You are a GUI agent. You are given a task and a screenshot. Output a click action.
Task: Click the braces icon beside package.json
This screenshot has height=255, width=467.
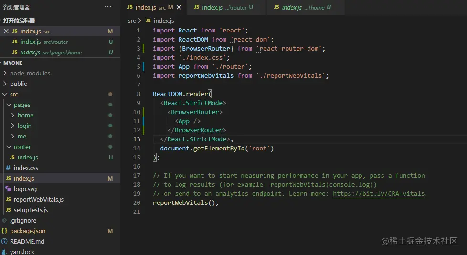coord(4,231)
